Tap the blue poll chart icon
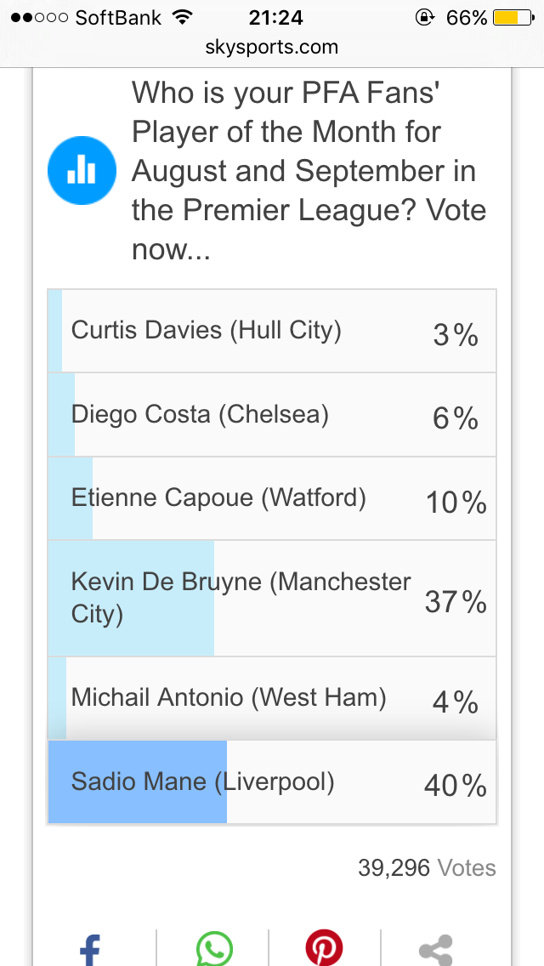 [x=82, y=170]
